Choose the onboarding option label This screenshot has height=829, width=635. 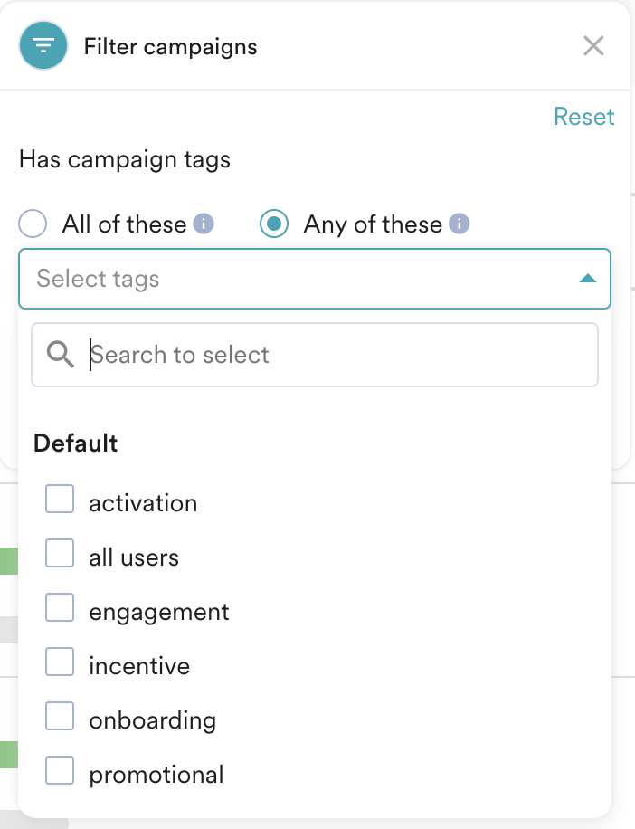pyautogui.click(x=153, y=721)
